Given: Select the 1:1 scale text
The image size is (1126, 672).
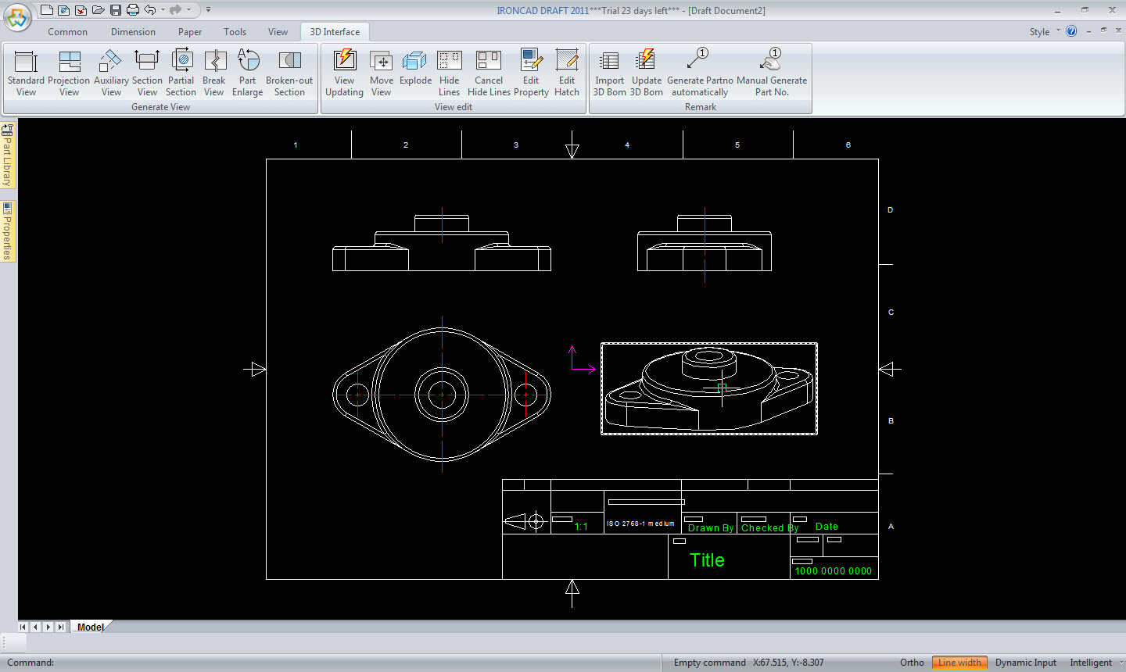Looking at the screenshot, I should pyautogui.click(x=581, y=527).
